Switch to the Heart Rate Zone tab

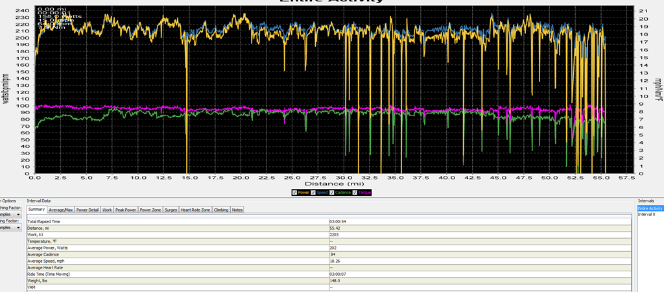(195, 210)
